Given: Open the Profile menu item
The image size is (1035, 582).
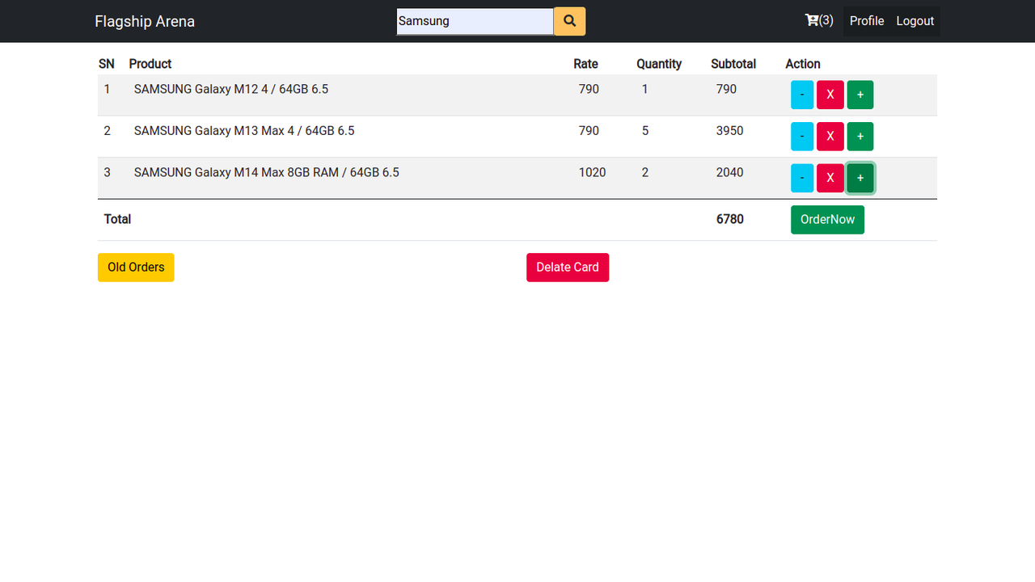Looking at the screenshot, I should [866, 21].
